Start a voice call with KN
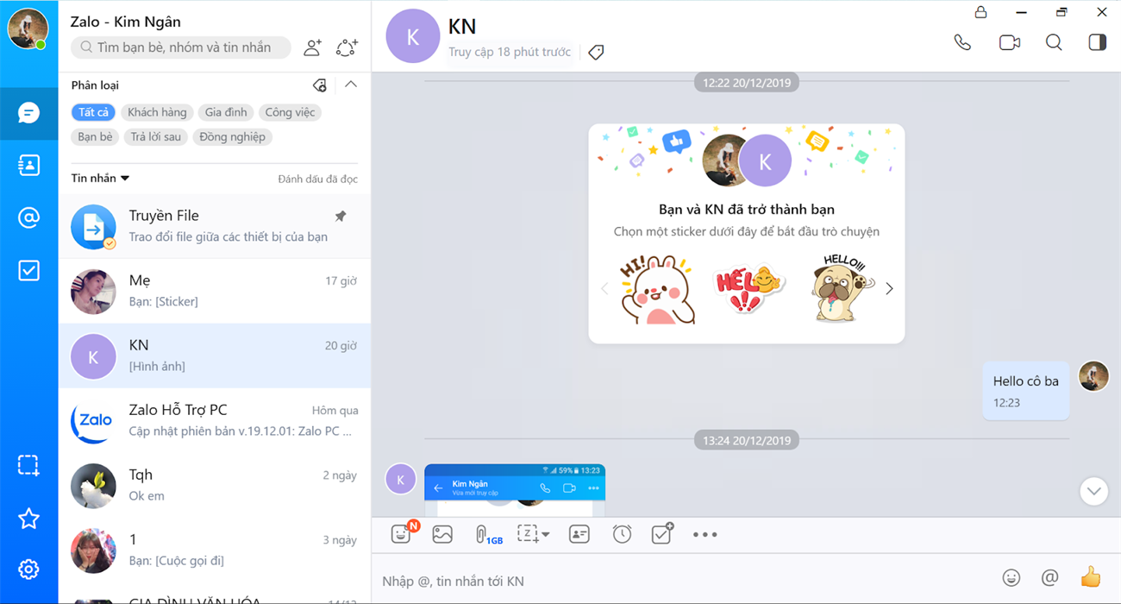Viewport: 1121px width, 604px height. [x=962, y=42]
